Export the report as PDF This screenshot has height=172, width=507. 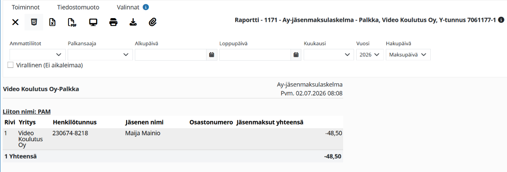(x=72, y=22)
